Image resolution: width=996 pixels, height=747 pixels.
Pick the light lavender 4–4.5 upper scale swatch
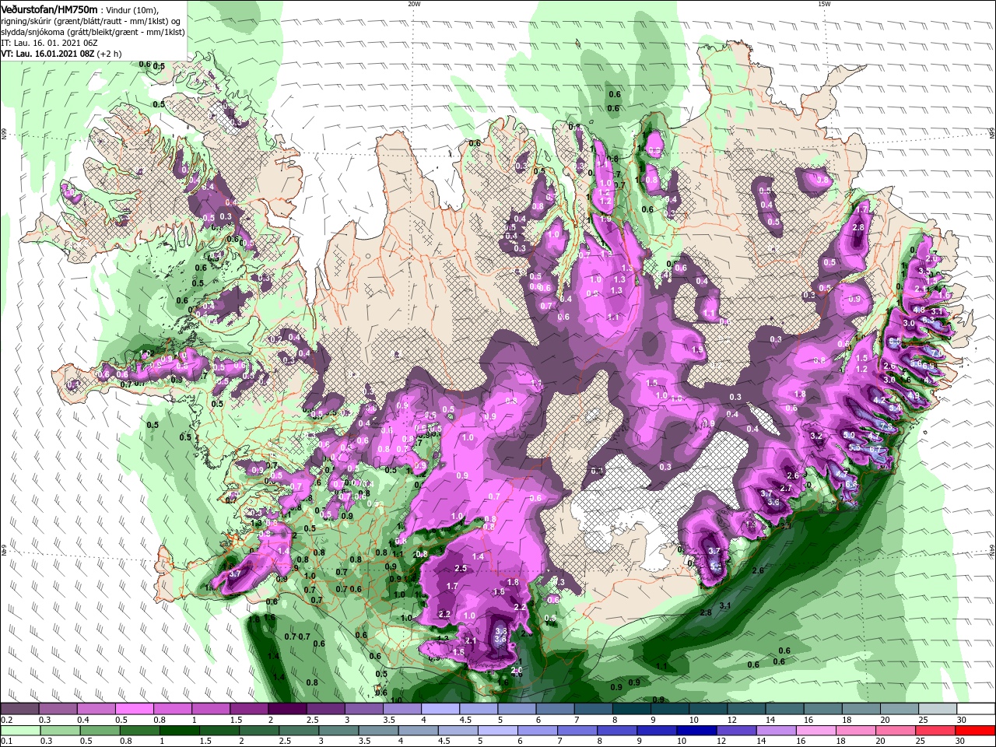point(440,709)
